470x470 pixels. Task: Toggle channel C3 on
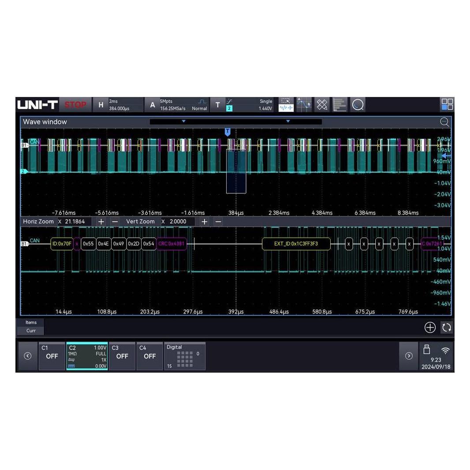[122, 356]
